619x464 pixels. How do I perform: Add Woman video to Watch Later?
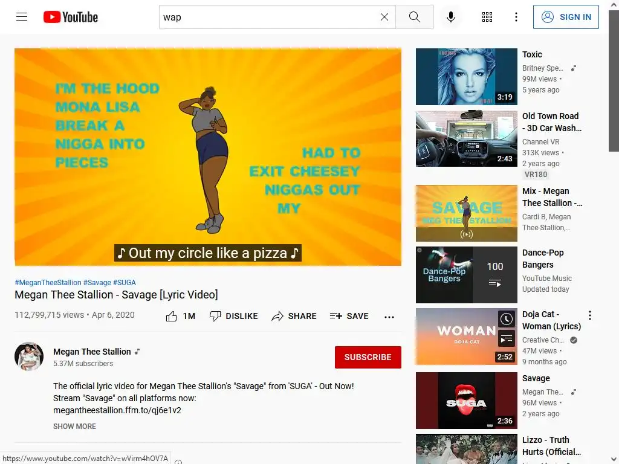(507, 319)
